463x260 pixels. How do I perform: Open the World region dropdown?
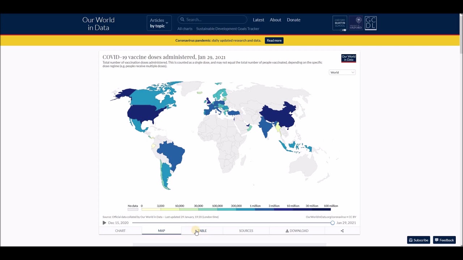342,72
